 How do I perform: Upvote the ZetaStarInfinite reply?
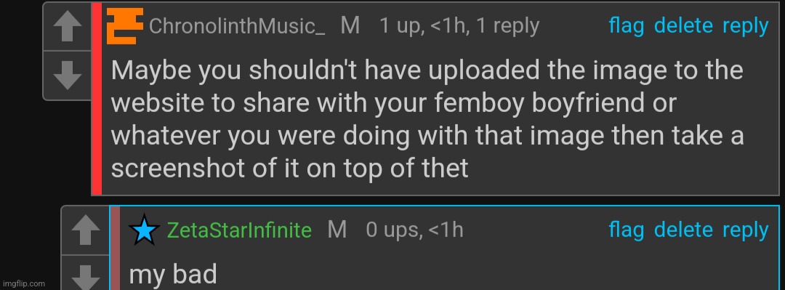85,230
